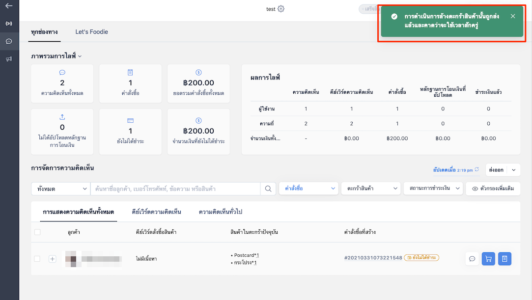The width and height of the screenshot is (532, 300).
Task: Click the refresh icon beside update time
Action: tap(476, 169)
